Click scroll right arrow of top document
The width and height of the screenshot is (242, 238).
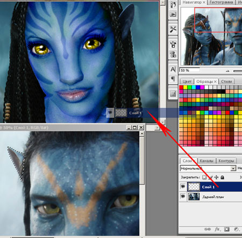point(157,128)
